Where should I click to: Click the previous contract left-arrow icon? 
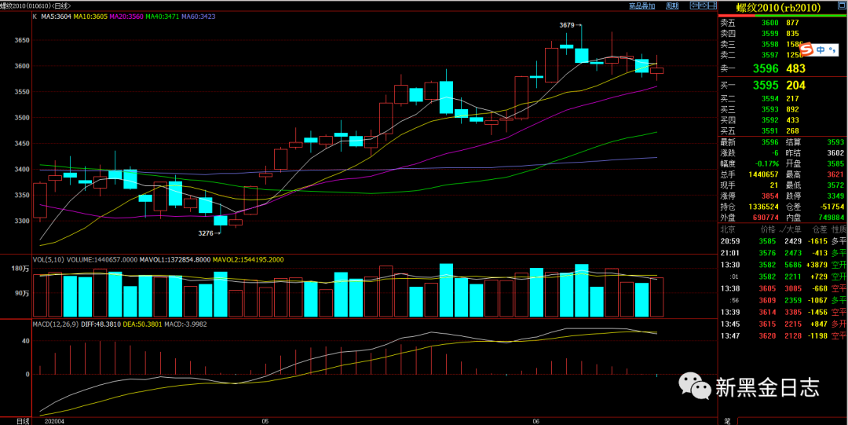(694, 5)
